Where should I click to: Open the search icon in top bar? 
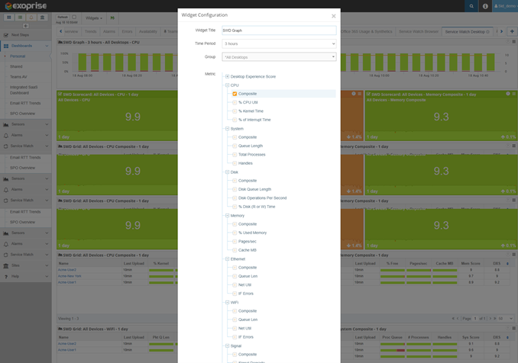click(x=471, y=6)
